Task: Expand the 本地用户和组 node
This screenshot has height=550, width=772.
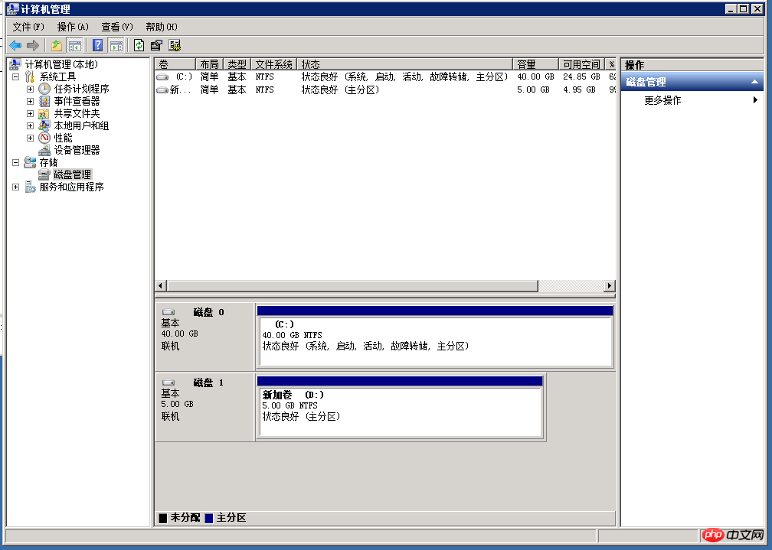Action: point(30,126)
